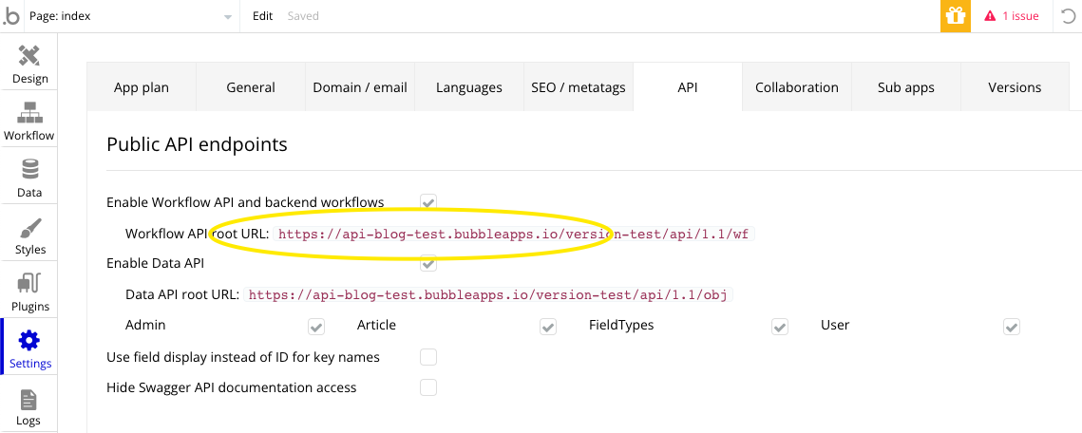Open the Settings section in sidebar
This screenshot has width=1082, height=433.
[29, 348]
